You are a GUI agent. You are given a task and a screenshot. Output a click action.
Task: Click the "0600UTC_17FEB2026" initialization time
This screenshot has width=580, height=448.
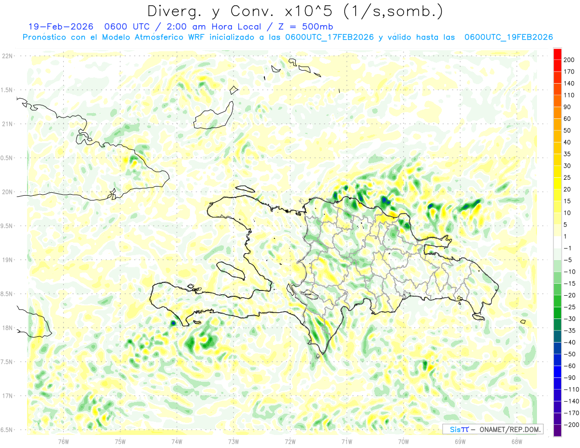coord(329,37)
